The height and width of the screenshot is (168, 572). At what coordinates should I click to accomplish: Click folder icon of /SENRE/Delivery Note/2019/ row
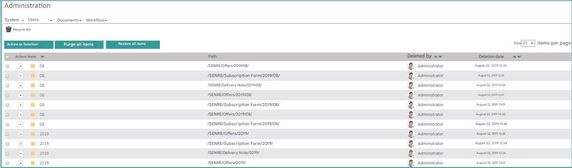[33, 153]
